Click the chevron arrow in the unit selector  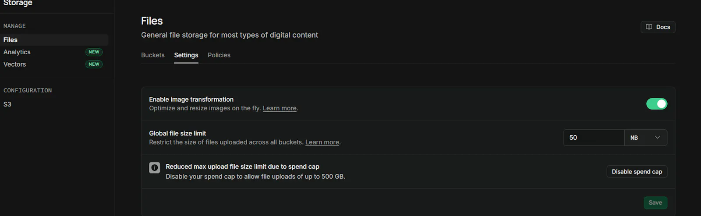tap(657, 138)
